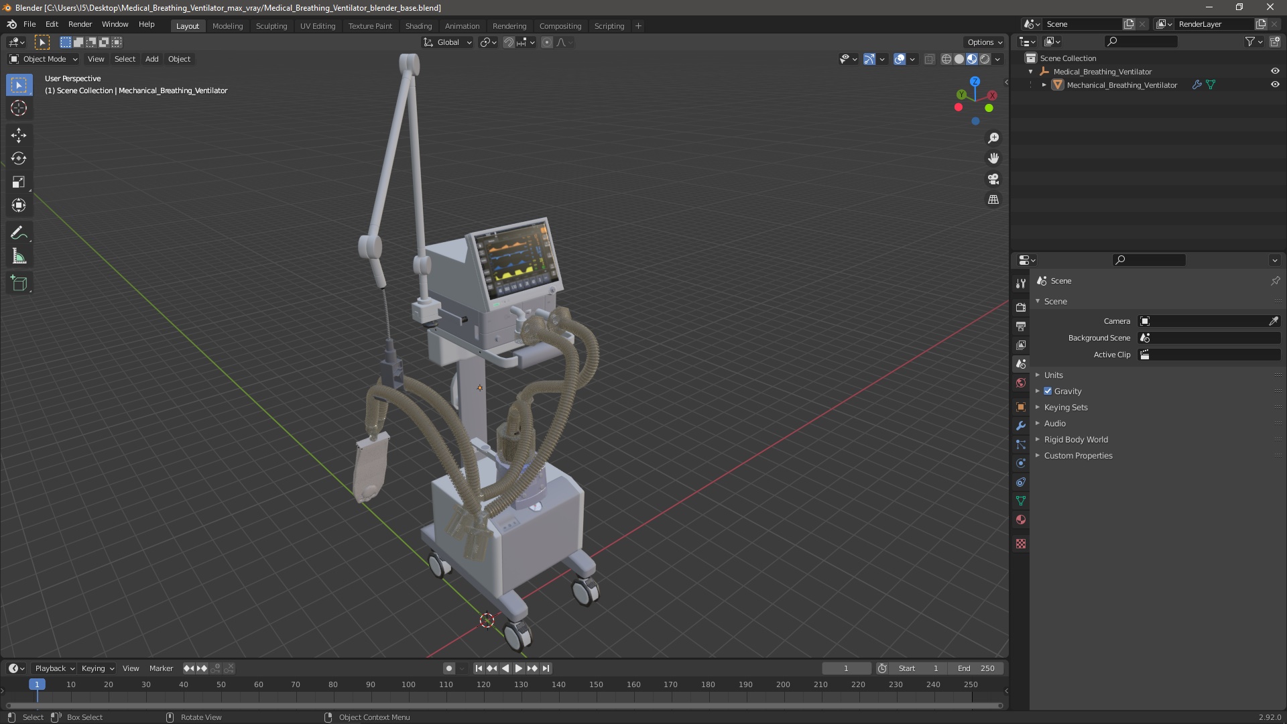Toggle auto keying record button
The width and height of the screenshot is (1287, 724).
coord(448,668)
